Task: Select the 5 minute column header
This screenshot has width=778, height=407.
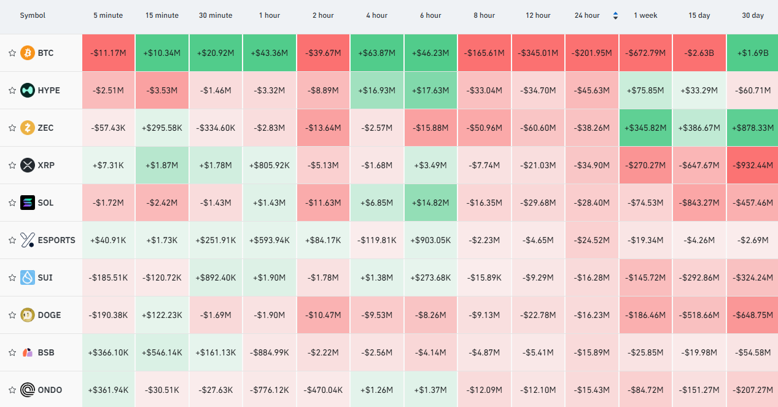Action: [x=108, y=15]
